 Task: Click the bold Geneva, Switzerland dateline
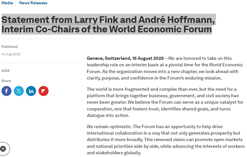[125, 58]
